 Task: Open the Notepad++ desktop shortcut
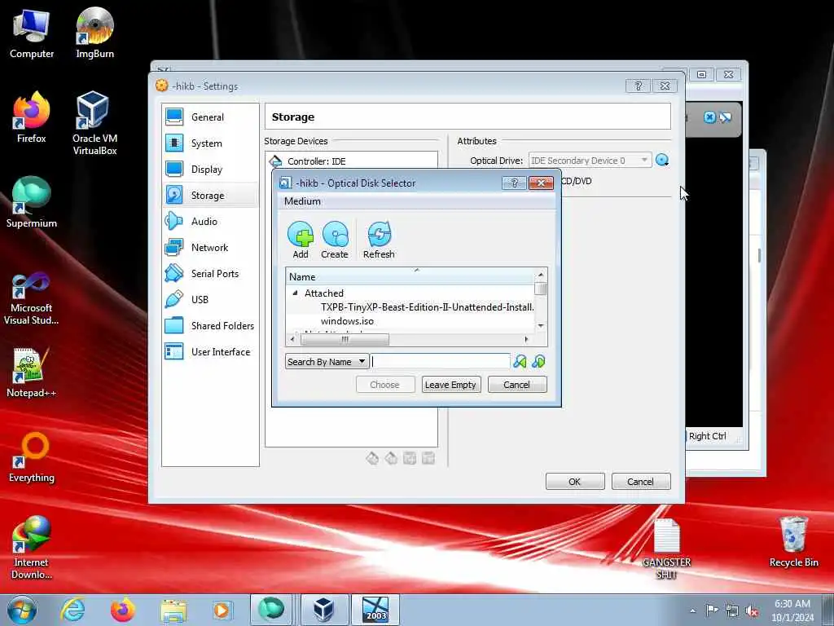32,373
